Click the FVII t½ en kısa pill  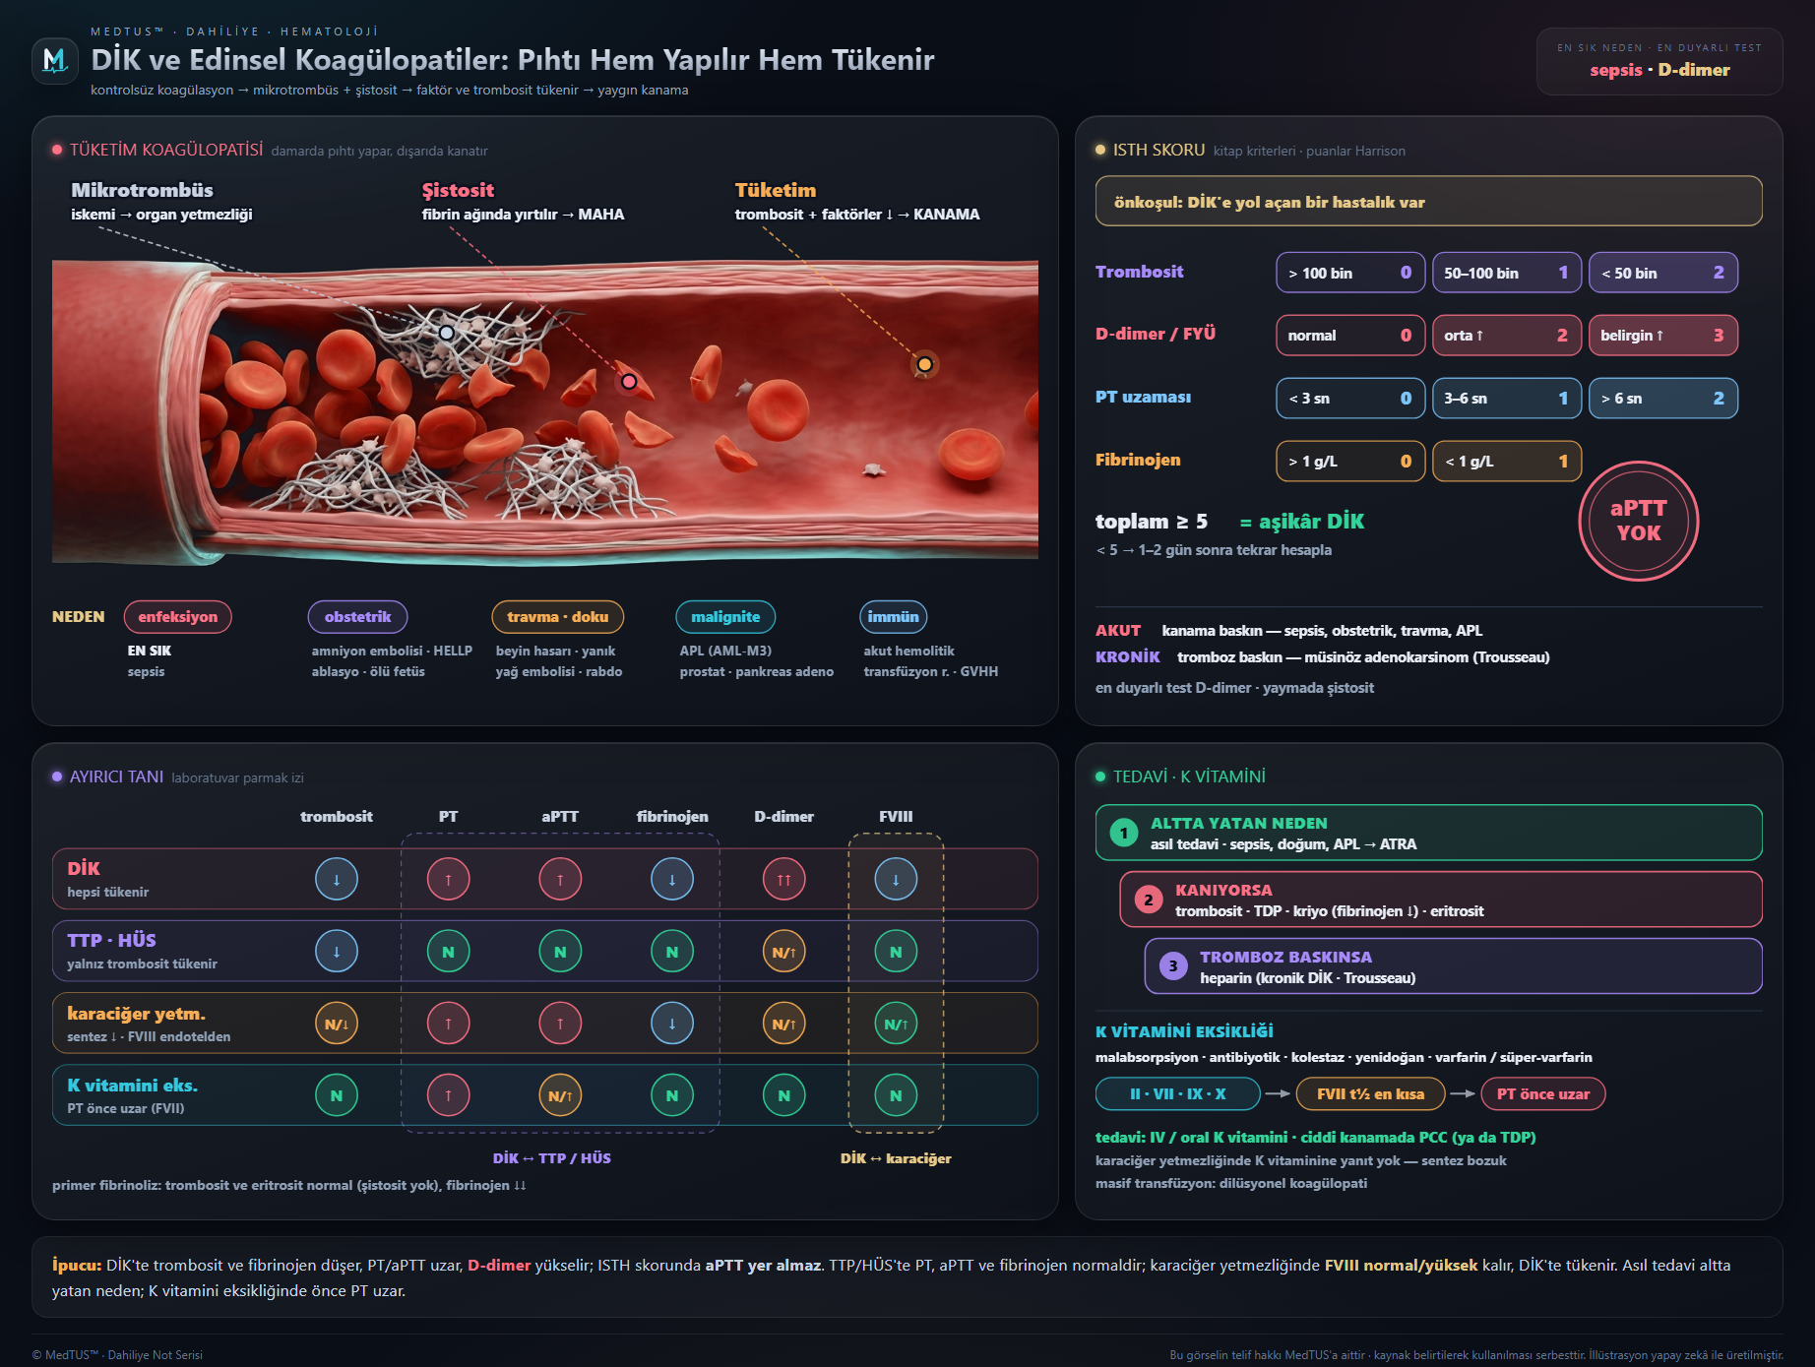pos(1371,1093)
